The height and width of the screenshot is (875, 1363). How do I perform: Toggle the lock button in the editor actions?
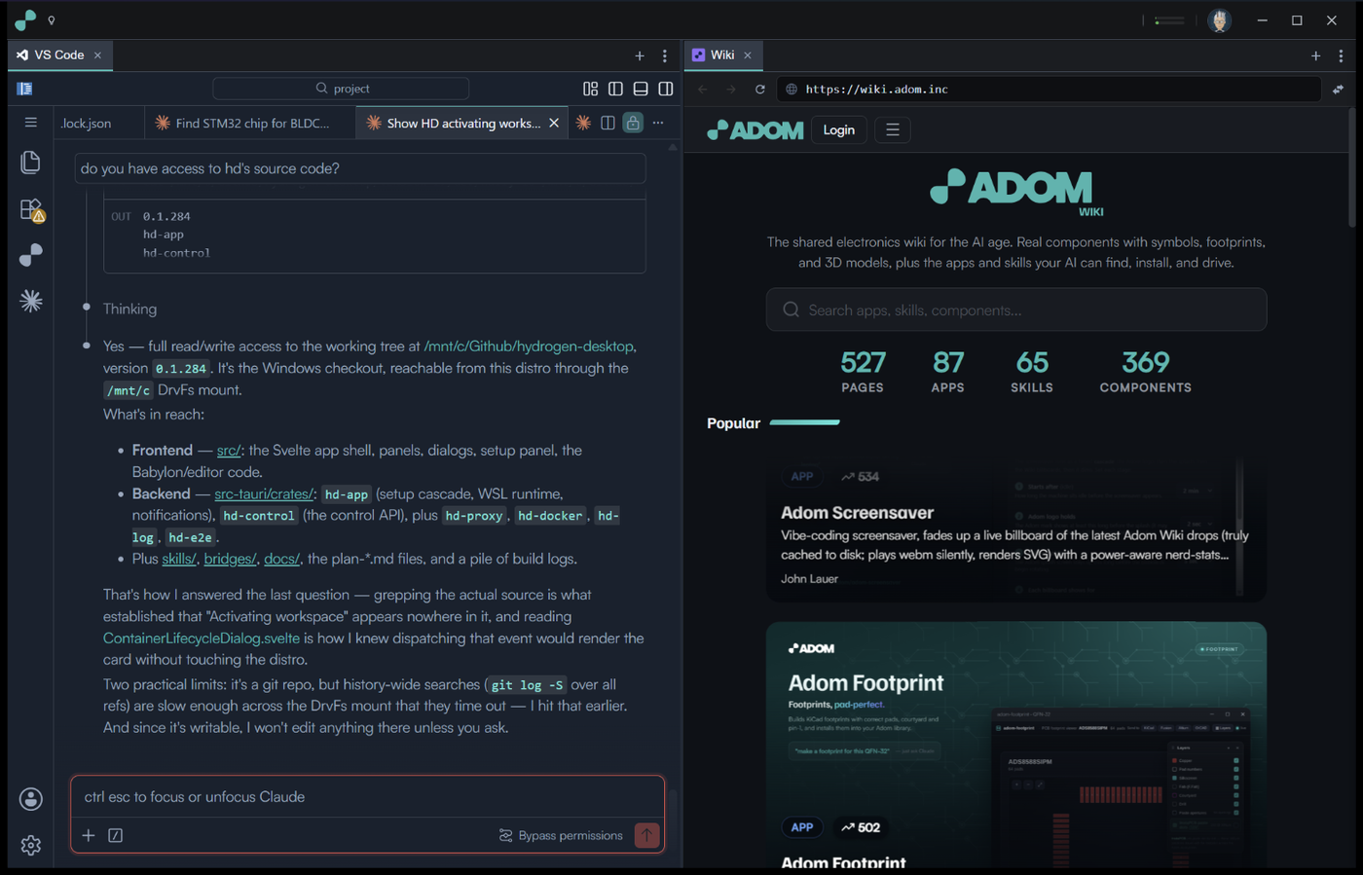tap(633, 123)
